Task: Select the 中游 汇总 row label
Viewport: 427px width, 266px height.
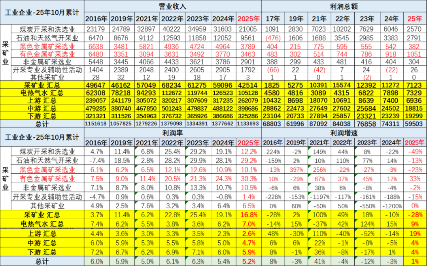Action: (42, 108)
